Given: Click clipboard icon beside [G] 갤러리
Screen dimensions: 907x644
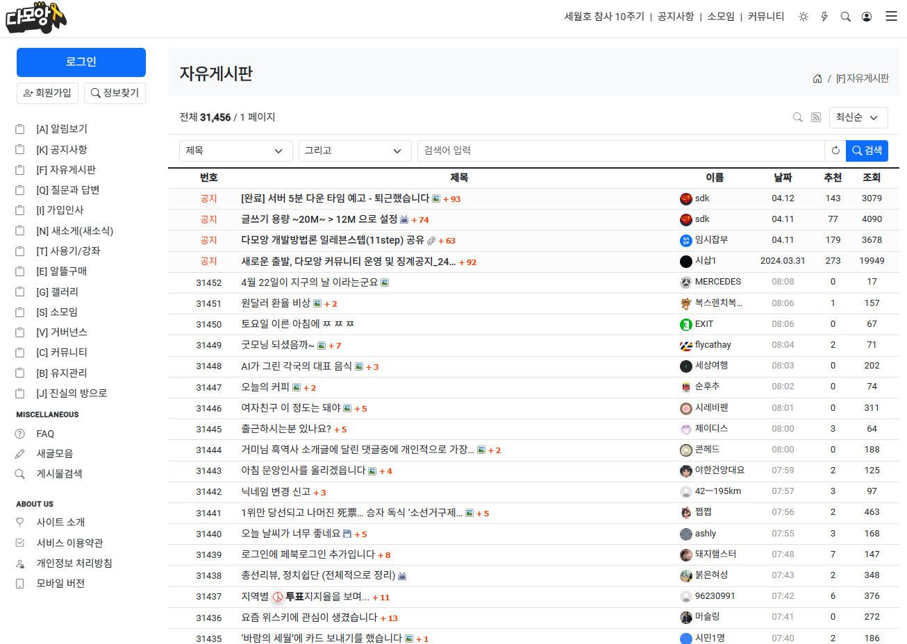Looking at the screenshot, I should point(20,292).
